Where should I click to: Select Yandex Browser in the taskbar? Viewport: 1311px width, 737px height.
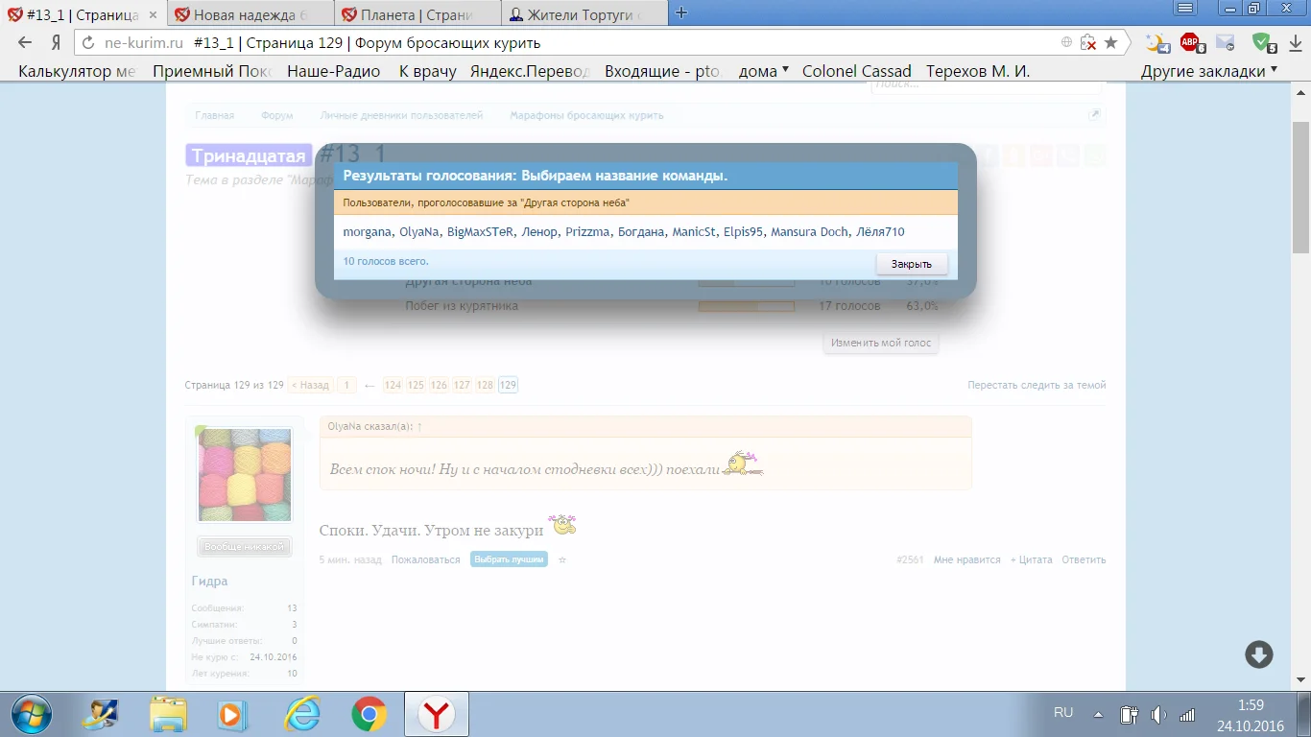[438, 714]
